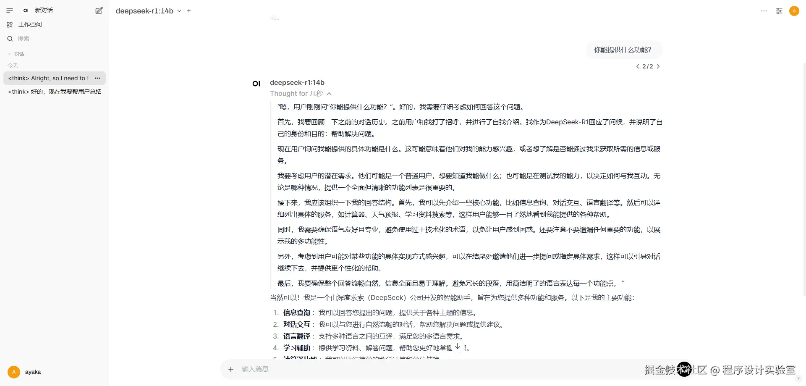Collapse the 'Thought for 几秒' section
The height and width of the screenshot is (386, 806).
(x=301, y=94)
